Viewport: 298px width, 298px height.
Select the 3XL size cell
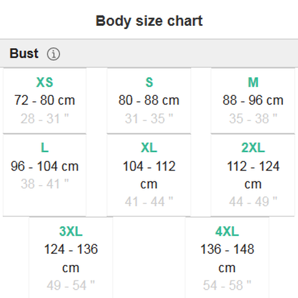[x=71, y=257]
